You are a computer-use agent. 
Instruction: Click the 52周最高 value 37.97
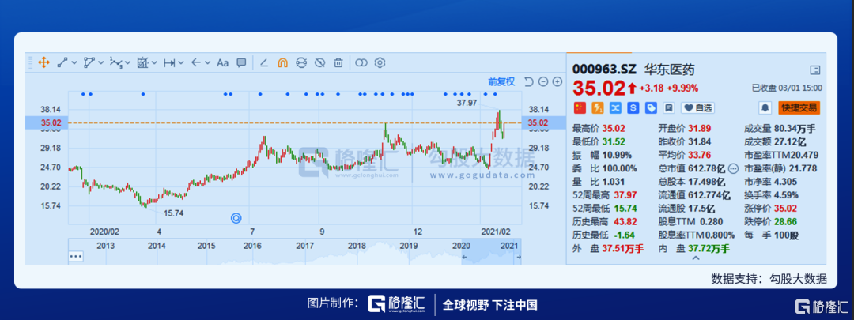[625, 195]
